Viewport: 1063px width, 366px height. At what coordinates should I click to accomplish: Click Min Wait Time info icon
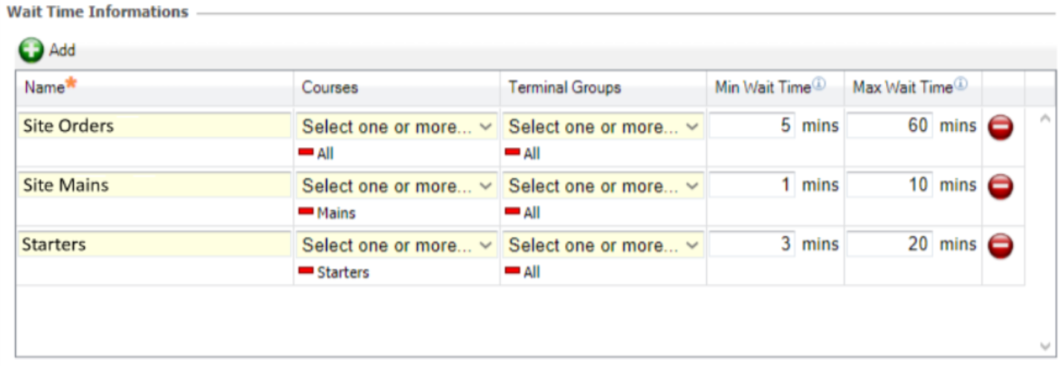pos(818,85)
